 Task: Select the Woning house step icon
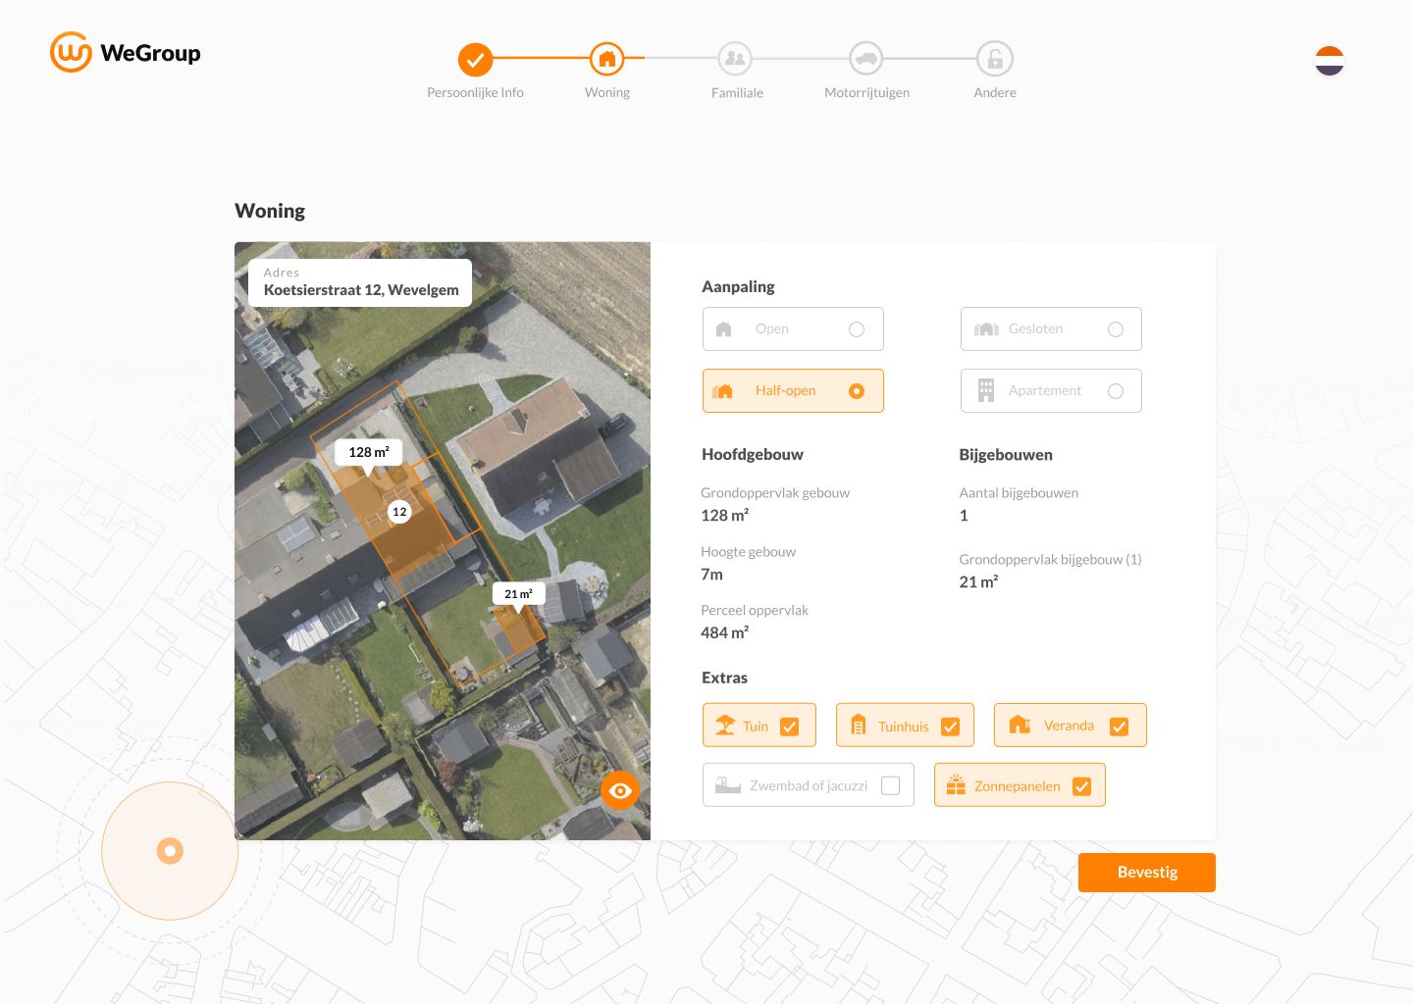[x=607, y=59]
